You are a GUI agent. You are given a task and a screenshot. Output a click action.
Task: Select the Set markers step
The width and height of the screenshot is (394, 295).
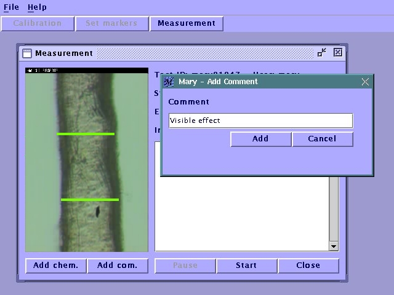click(x=112, y=23)
